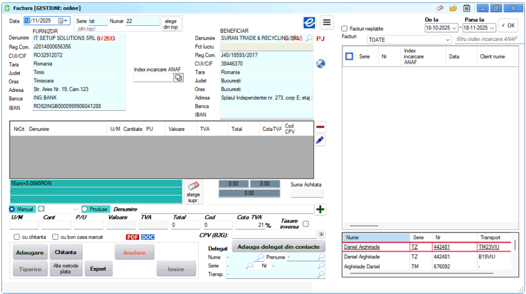
Task: Click Adauga delegat din contacte button
Action: click(x=278, y=247)
